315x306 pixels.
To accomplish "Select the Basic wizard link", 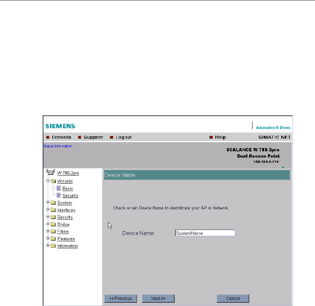I will click(x=68, y=188).
